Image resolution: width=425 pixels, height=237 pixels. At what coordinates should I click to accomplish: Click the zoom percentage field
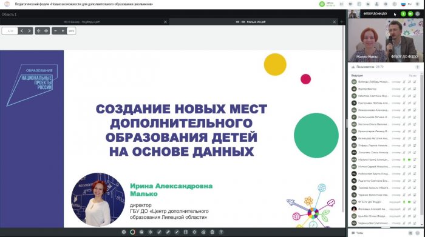[x=71, y=31]
